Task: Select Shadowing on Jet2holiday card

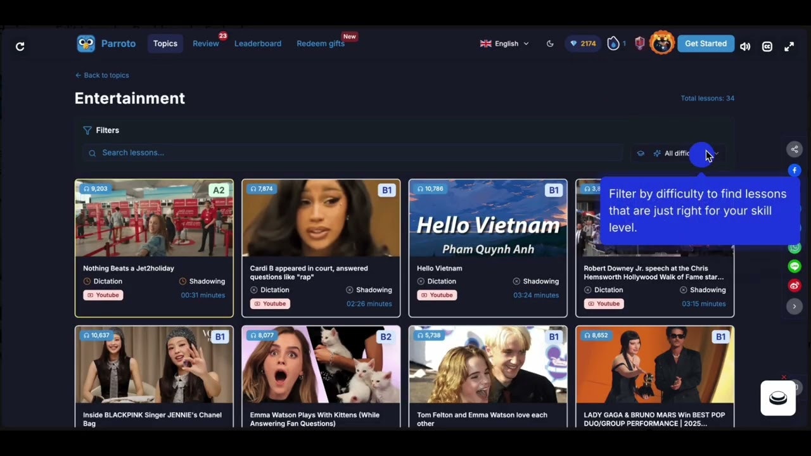Action: click(x=202, y=281)
